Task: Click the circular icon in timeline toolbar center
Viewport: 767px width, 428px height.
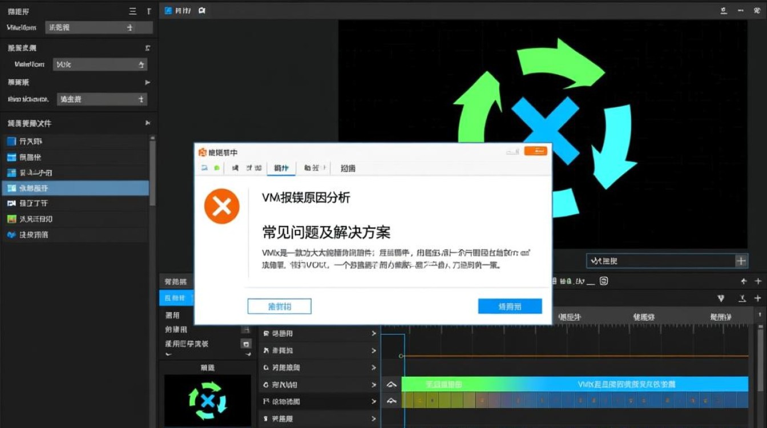Action: point(604,281)
